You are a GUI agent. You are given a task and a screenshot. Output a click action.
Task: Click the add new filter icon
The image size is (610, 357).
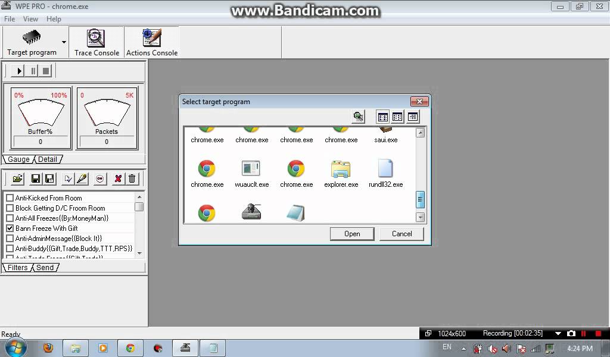tap(68, 178)
